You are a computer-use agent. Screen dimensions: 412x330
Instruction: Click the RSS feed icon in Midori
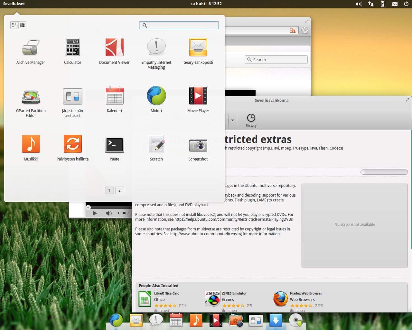(293, 30)
